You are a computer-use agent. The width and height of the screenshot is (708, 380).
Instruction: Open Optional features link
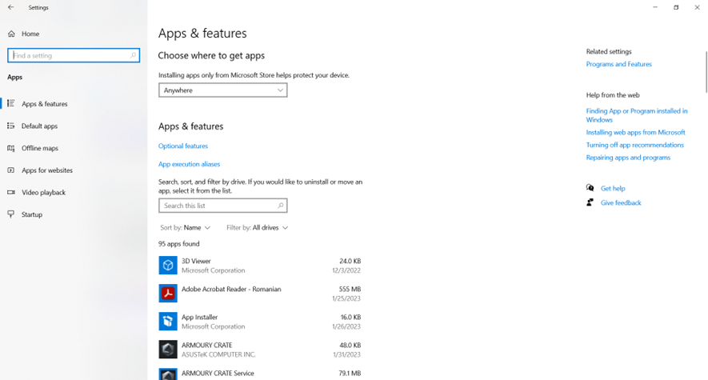(x=183, y=146)
